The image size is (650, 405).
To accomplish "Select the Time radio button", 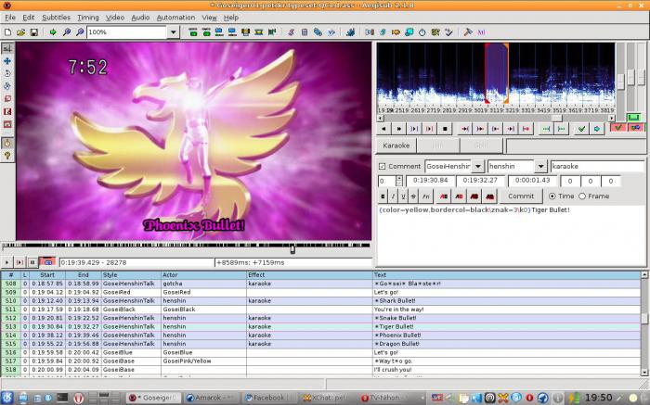I will (x=552, y=196).
